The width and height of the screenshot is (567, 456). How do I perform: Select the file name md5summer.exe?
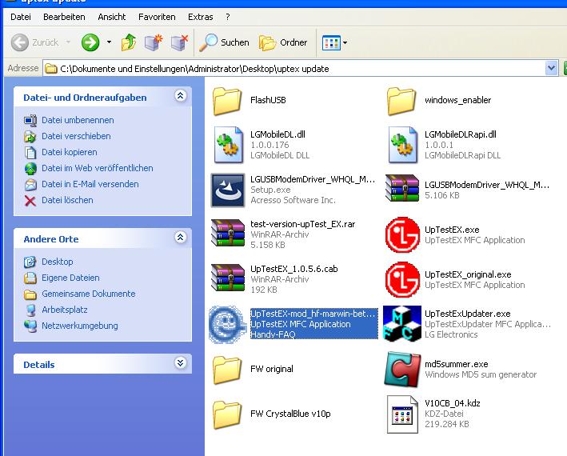pyautogui.click(x=457, y=364)
